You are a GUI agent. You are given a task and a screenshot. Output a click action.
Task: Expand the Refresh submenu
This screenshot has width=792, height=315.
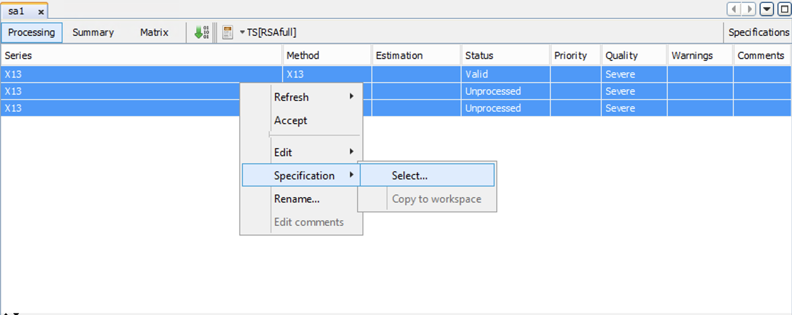tap(313, 97)
